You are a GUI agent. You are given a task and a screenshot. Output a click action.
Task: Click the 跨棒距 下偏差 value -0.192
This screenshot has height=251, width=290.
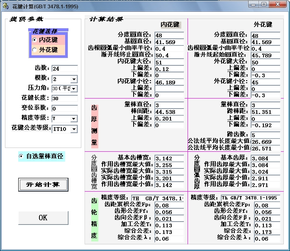pyautogui.click(x=266, y=125)
